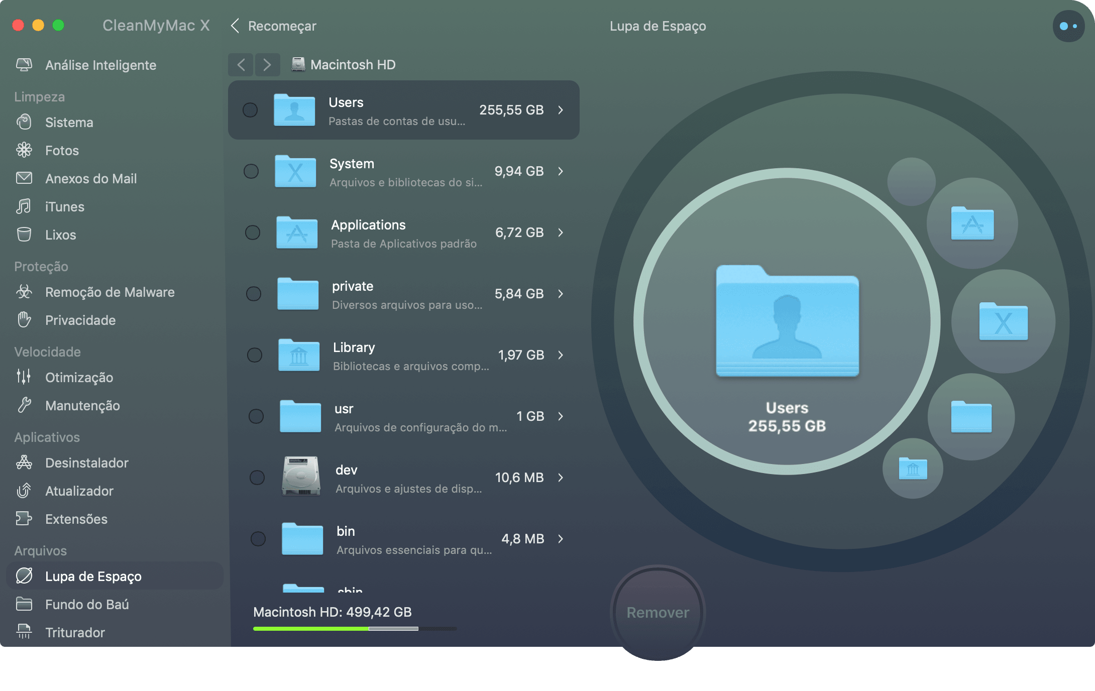Viewport: 1095px width, 691px height.
Task: Click the Macintosh HD: 499,42 GB label
Action: [x=333, y=612]
